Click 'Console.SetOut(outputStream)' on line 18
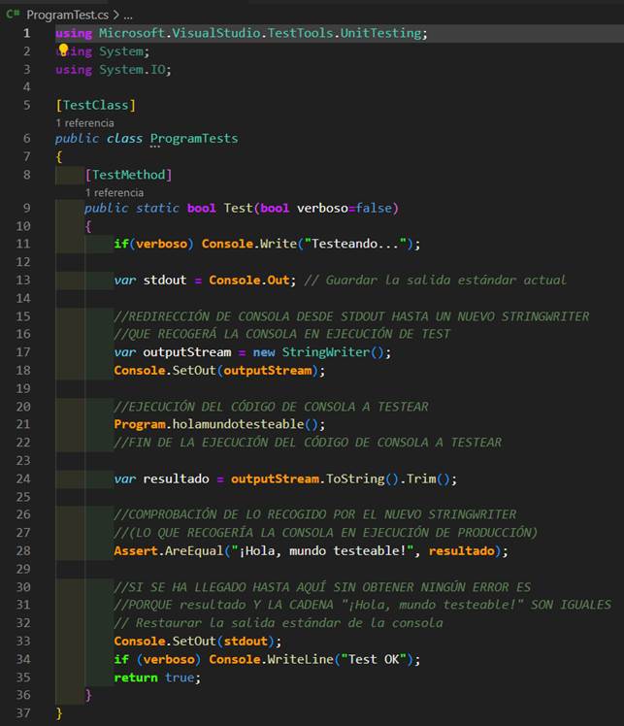624x726 pixels. point(216,371)
